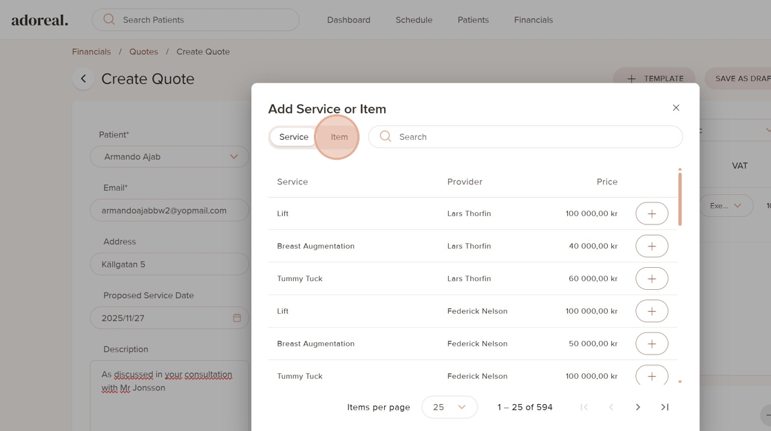
Task: Open the Patient dropdown showing Armando Ajab
Action: pos(169,156)
